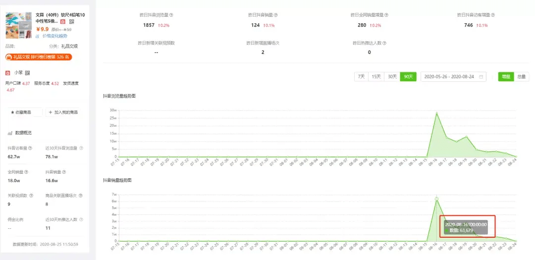Click help icon beside 昨日全网销量增量

[386, 15]
